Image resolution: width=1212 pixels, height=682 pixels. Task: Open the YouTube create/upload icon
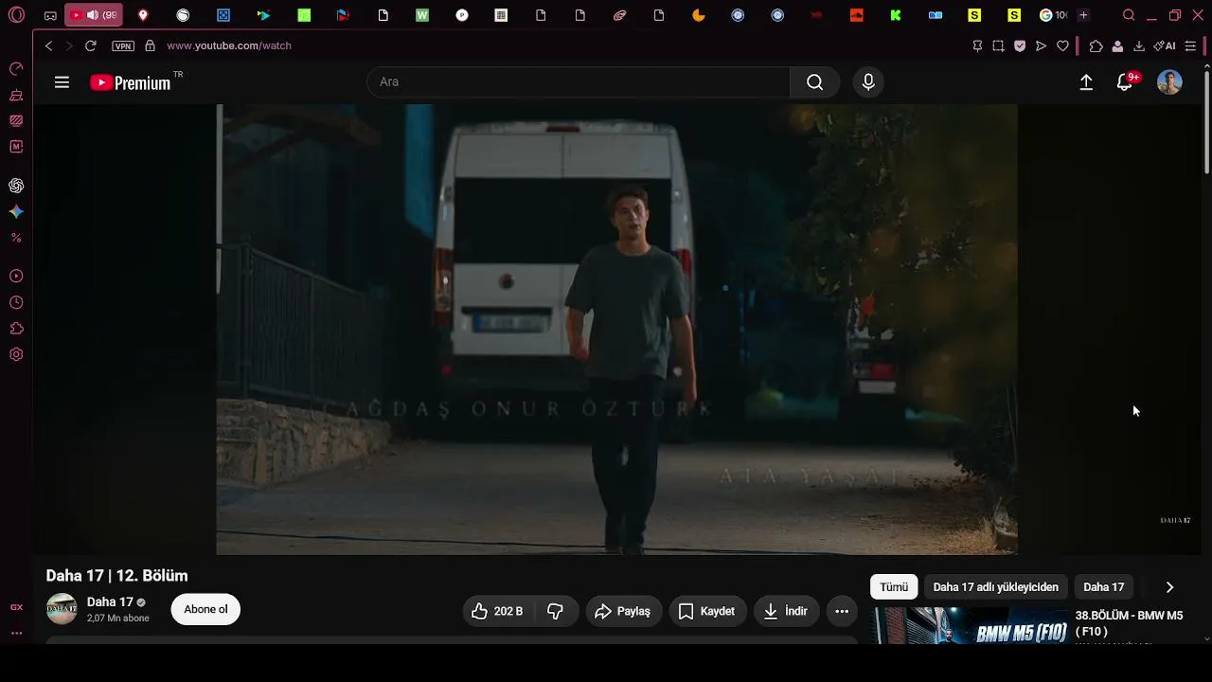pos(1086,82)
